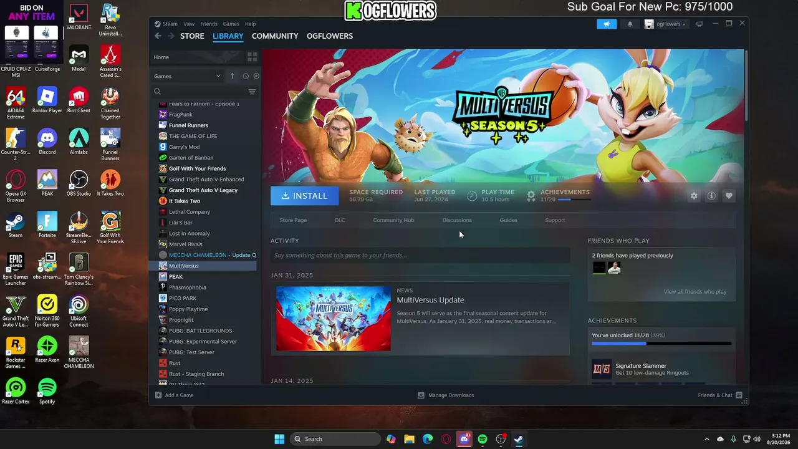The width and height of the screenshot is (798, 449).
Task: Click Add a Game at bottom left
Action: coord(174,395)
